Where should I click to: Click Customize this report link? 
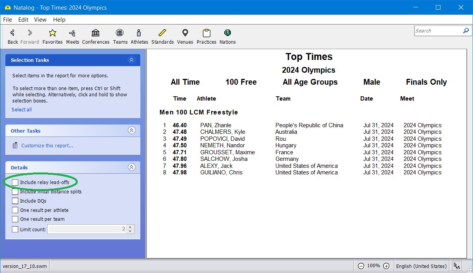coord(47,146)
